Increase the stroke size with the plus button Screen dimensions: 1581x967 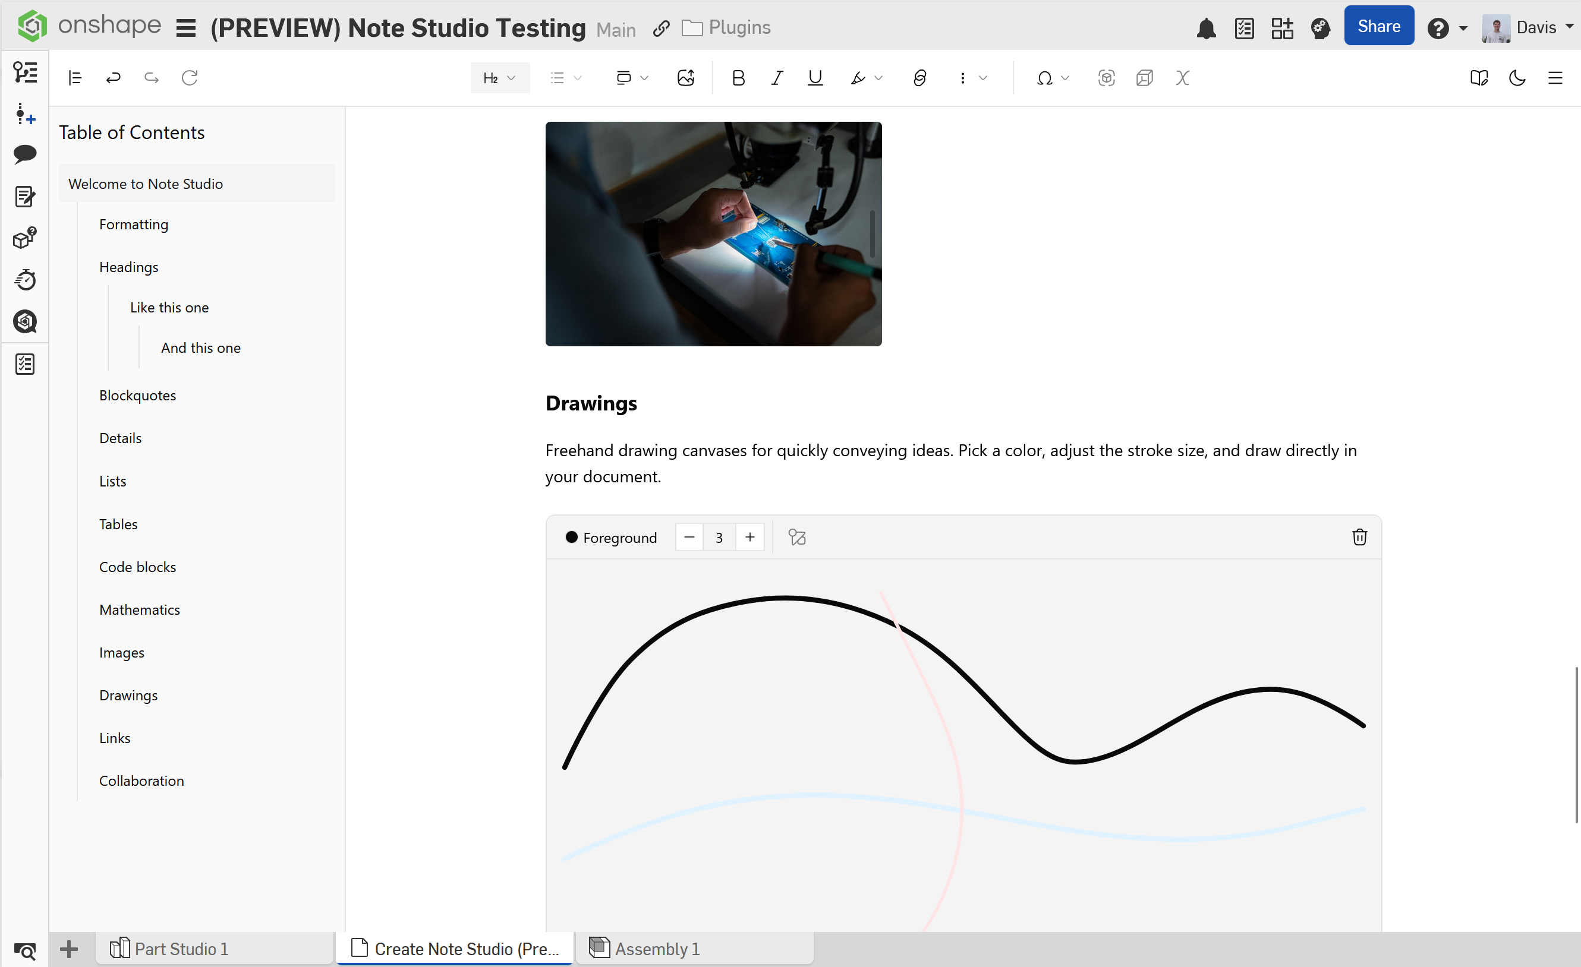749,537
